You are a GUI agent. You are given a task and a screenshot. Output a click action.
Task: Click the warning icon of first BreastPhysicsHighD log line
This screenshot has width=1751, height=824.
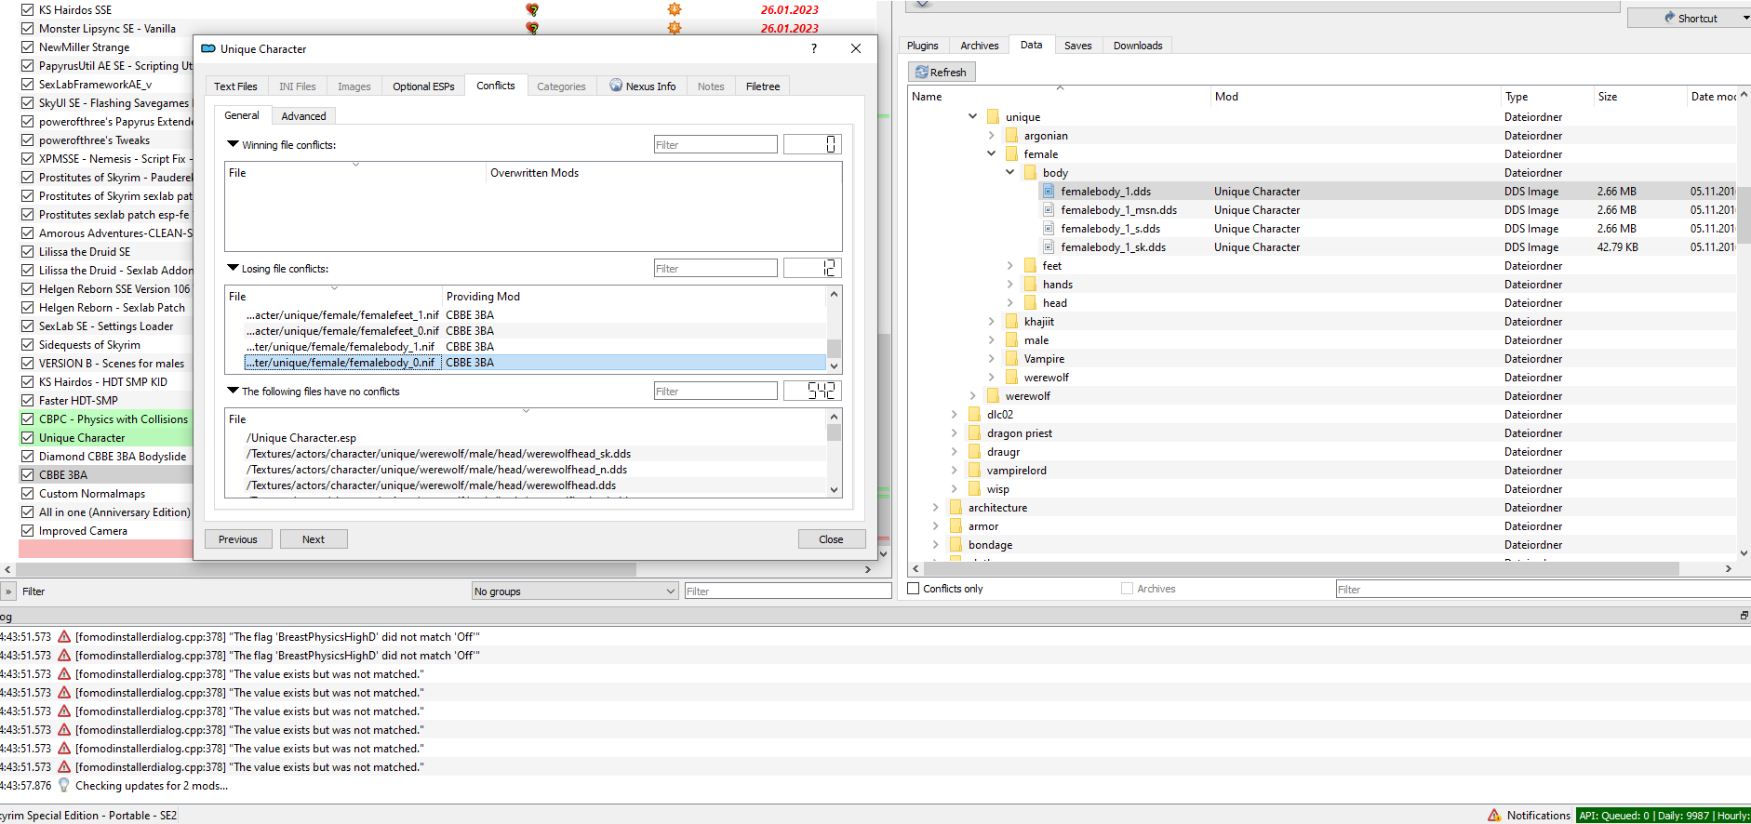click(x=64, y=637)
